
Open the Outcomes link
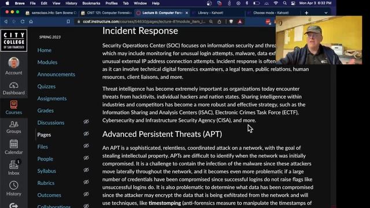coord(49,195)
